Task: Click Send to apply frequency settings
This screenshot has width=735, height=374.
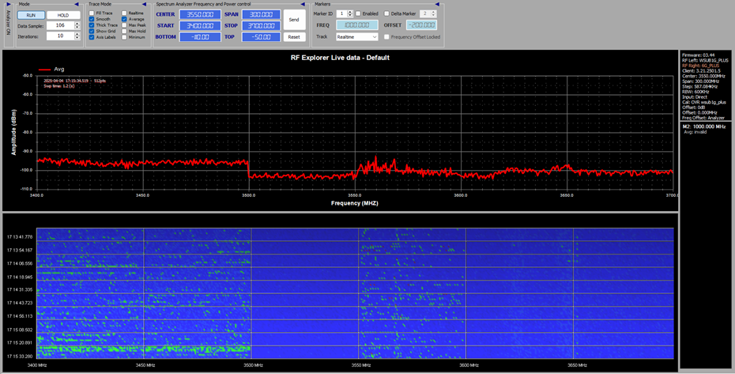Action: pos(294,18)
